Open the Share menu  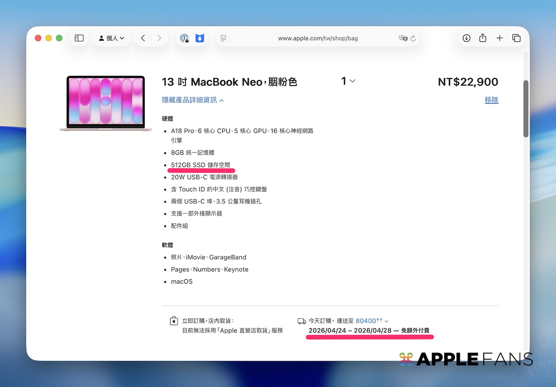(483, 38)
